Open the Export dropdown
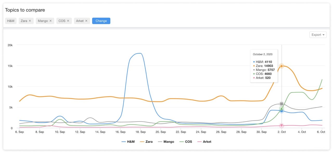The width and height of the screenshot is (333, 153). 318,34
